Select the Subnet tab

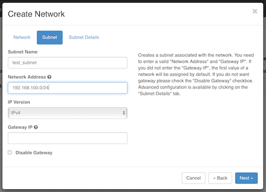point(49,37)
